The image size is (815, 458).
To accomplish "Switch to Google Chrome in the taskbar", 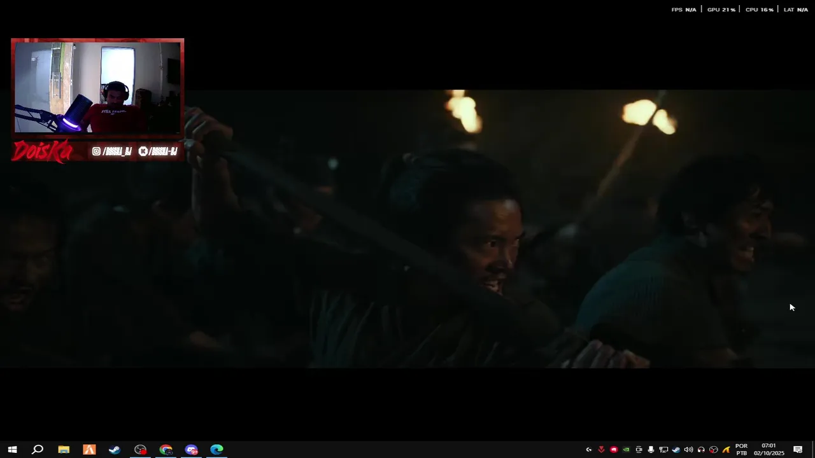I will 166,450.
